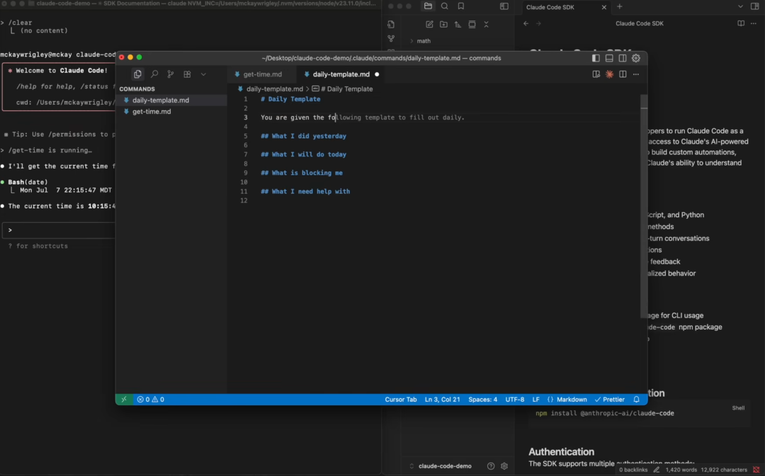Navigate back in Obsidian note pane
Viewport: 765px width, 476px height.
526,23
